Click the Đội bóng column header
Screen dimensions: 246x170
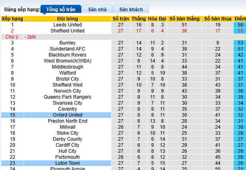pos(67,19)
